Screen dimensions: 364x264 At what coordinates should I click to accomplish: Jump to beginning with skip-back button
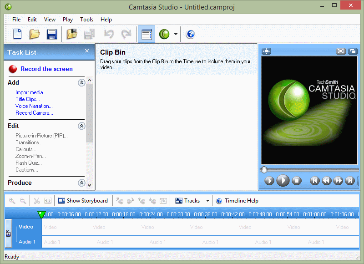315,181
